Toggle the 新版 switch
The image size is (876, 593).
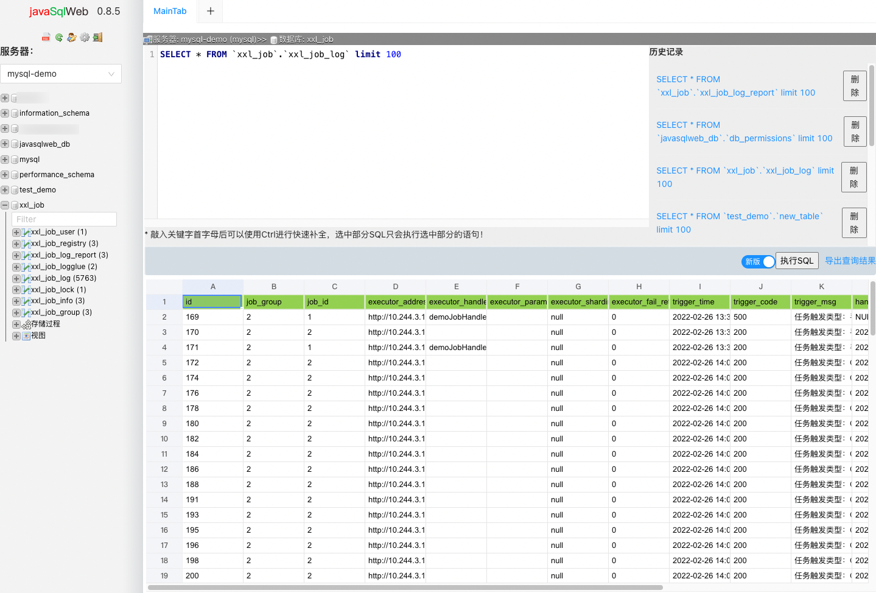[x=758, y=261]
